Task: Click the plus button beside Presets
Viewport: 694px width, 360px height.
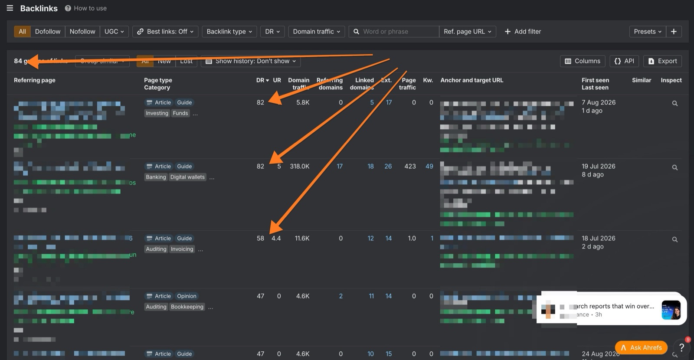Action: 674,32
